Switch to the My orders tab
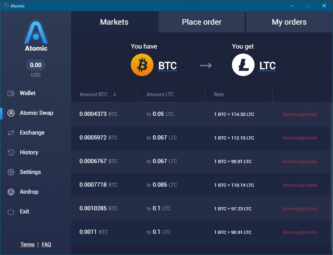Screen dimensions: 333x255 point(289,22)
